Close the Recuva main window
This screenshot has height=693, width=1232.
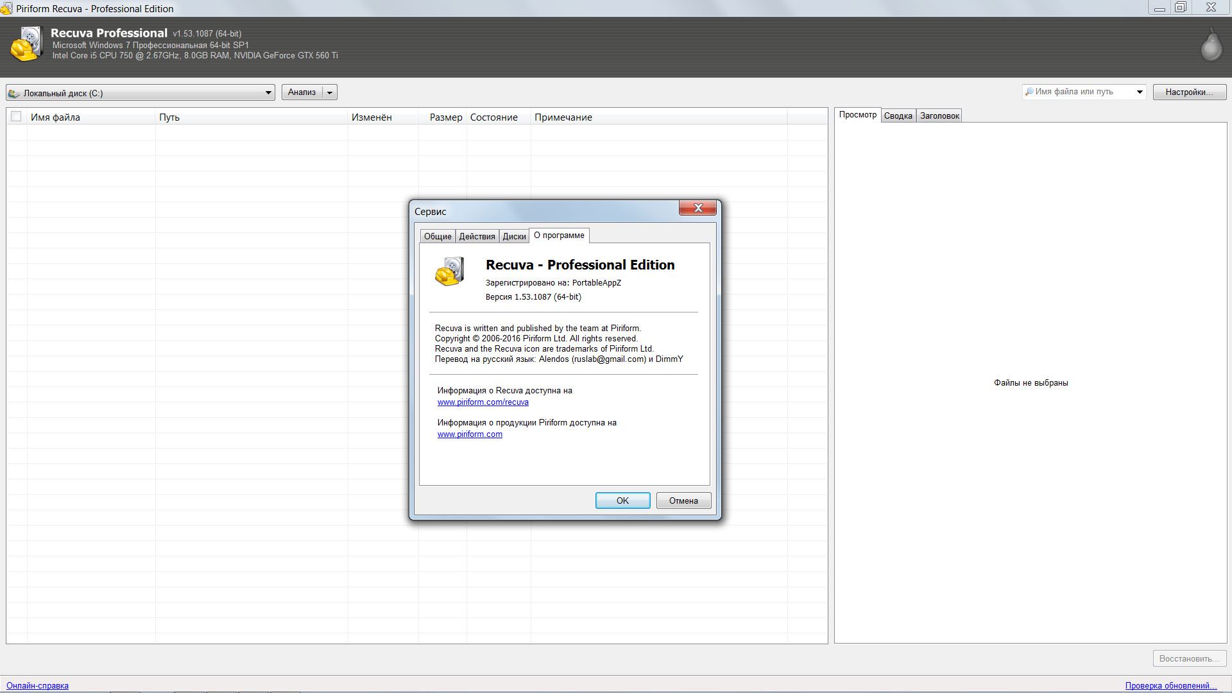(x=1211, y=8)
